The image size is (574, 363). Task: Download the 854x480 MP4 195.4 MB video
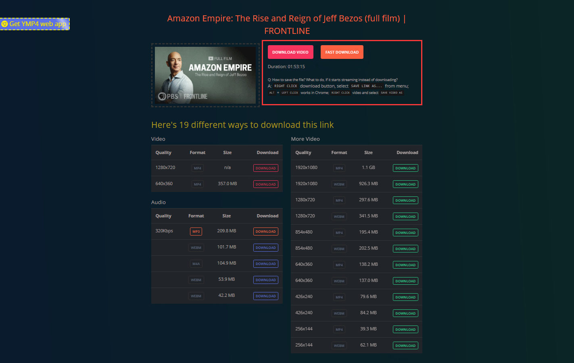(405, 233)
